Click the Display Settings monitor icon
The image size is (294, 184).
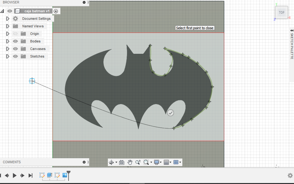157,162
